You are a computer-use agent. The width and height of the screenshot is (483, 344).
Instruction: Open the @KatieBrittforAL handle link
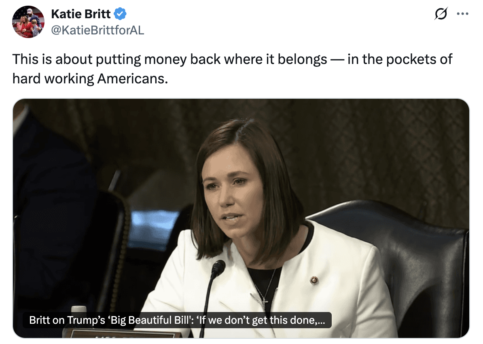[97, 30]
